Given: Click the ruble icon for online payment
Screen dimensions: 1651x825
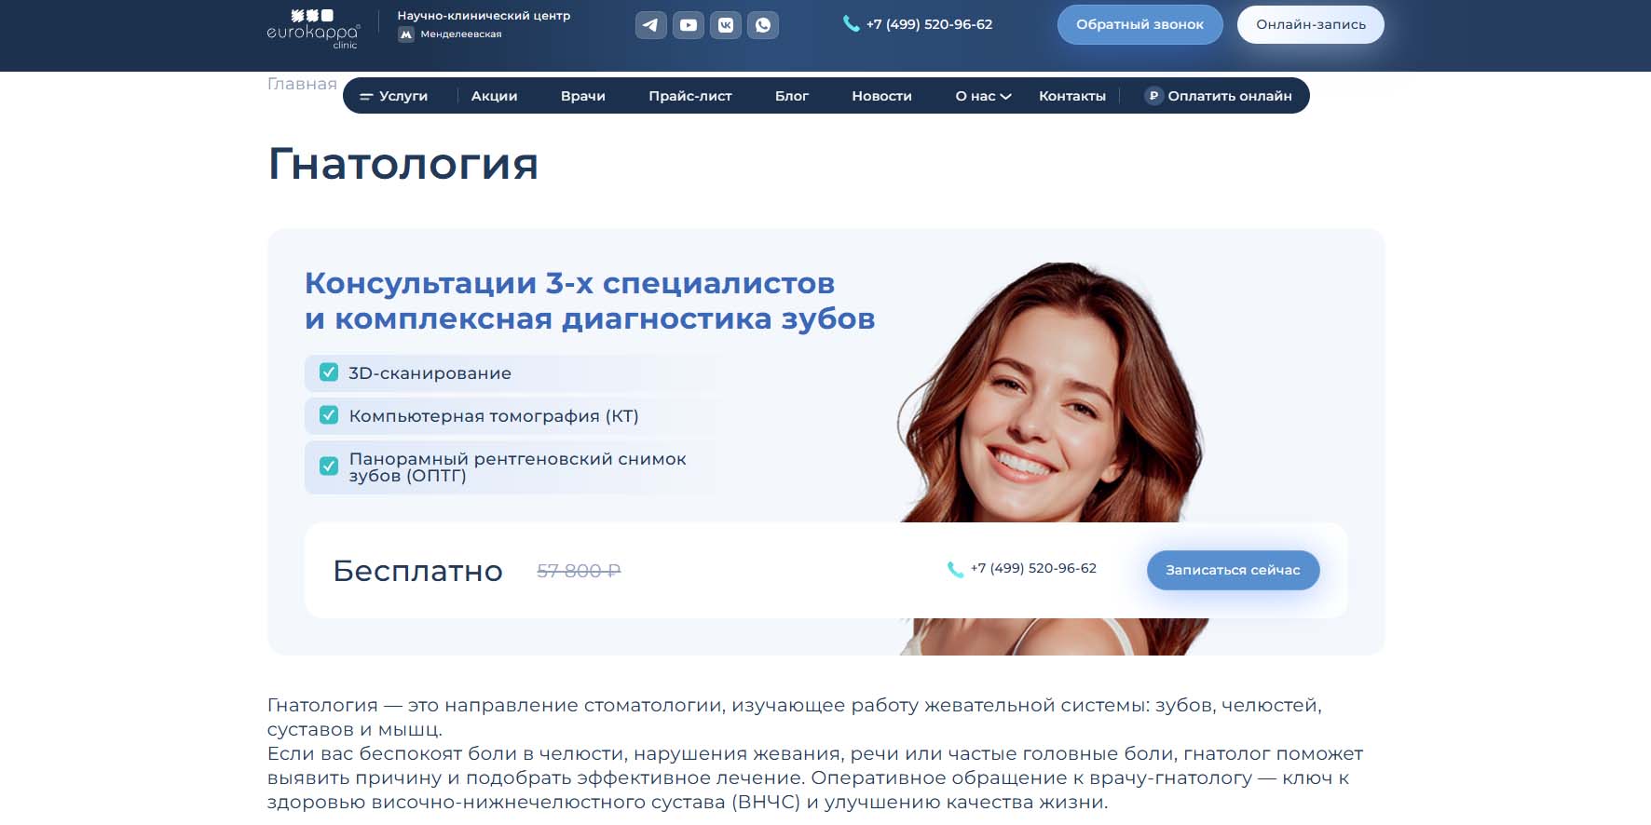Looking at the screenshot, I should coord(1153,96).
